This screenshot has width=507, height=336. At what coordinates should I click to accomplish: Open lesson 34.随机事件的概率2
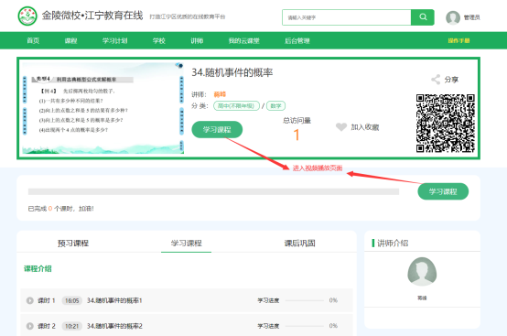[114, 326]
